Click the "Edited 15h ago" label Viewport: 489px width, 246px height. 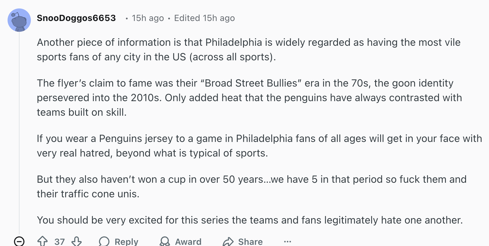tap(204, 18)
